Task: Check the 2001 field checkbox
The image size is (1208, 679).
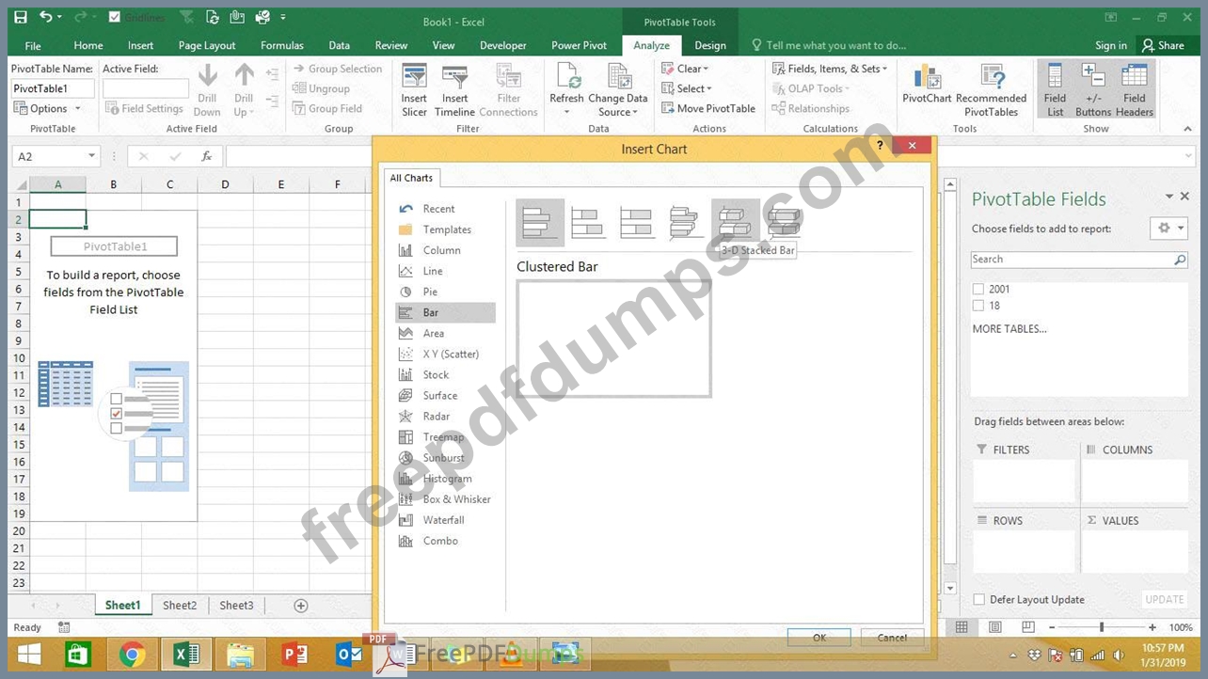Action: [978, 290]
